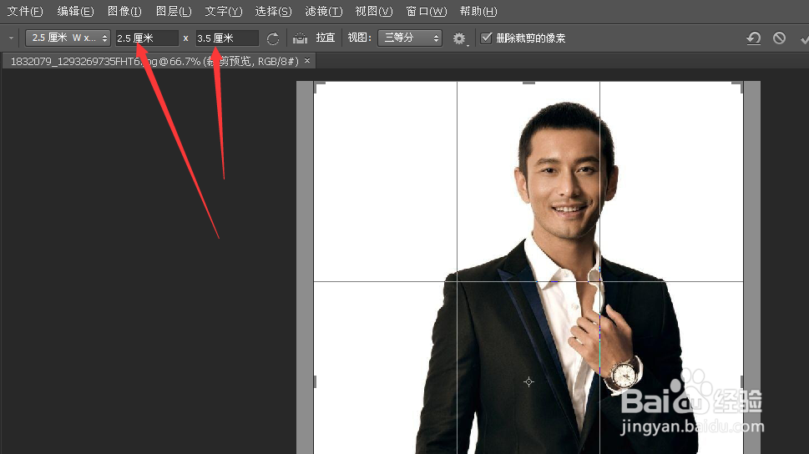The width and height of the screenshot is (809, 454).
Task: Click the 拉直 straighten button
Action: pos(326,38)
